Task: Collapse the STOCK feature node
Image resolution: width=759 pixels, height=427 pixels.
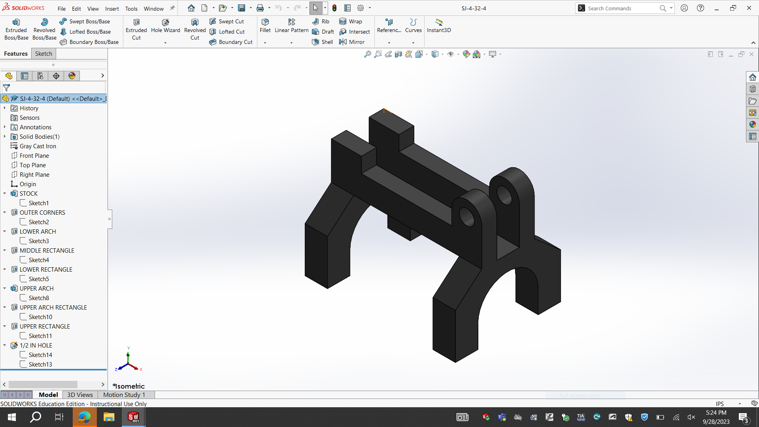Action: pyautogui.click(x=5, y=193)
